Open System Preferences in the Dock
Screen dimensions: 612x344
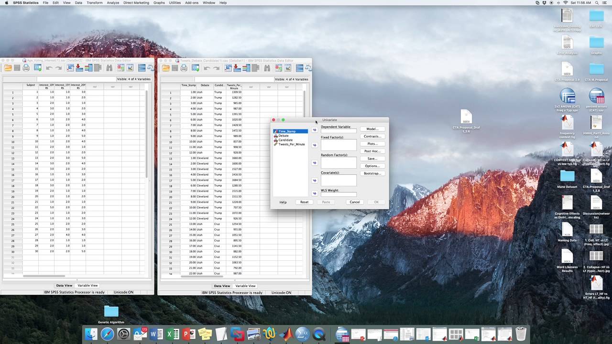pyautogui.click(x=124, y=334)
